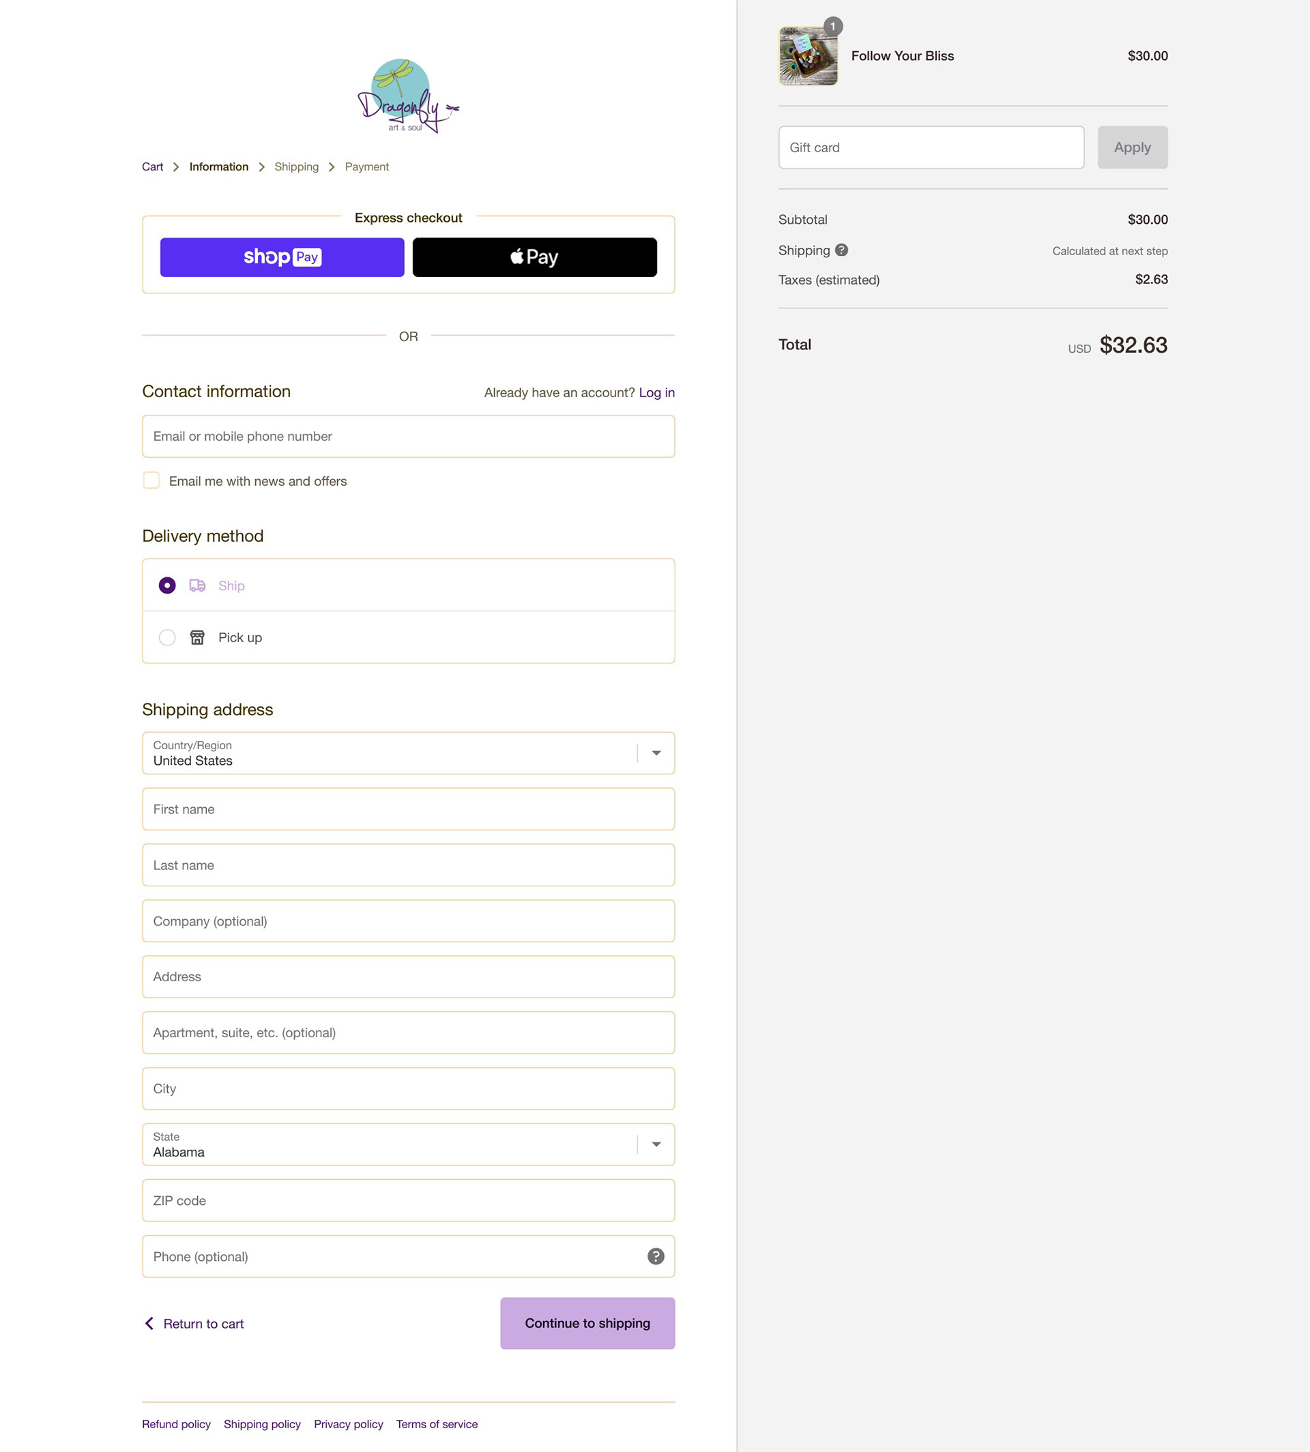Click the Ship truck icon
Viewport: 1310px width, 1452px height.
(197, 585)
